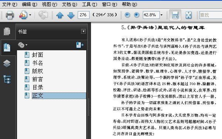Zoom out with the minus button
Viewport: 222px width, 139px height.
(127, 15)
